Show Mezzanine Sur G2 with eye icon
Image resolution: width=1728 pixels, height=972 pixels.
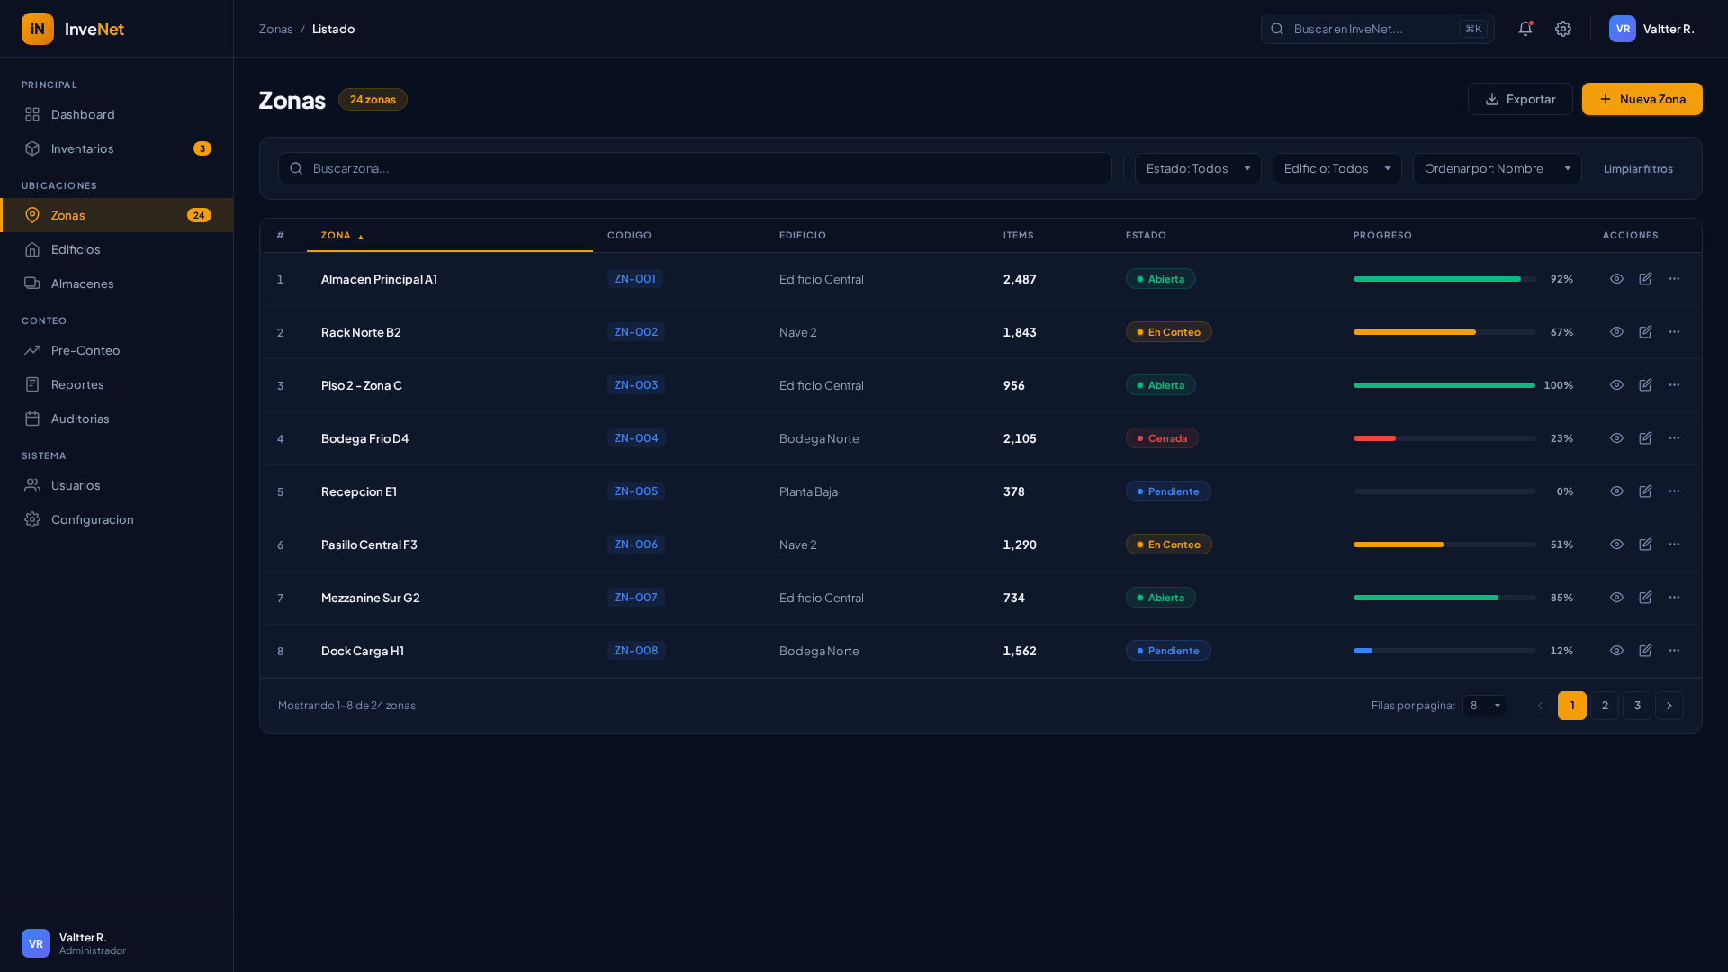1616,598
